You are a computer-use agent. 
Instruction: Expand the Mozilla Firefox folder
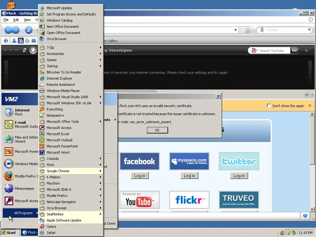point(71,196)
